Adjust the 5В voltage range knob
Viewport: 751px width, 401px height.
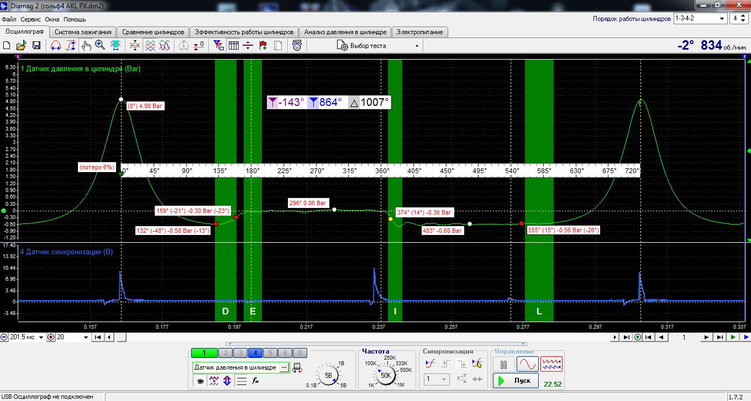328,376
